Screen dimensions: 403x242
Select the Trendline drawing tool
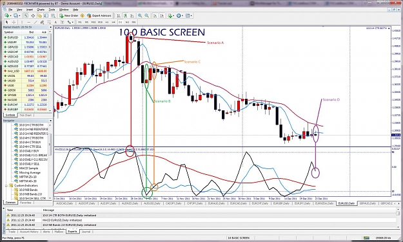(35, 22)
